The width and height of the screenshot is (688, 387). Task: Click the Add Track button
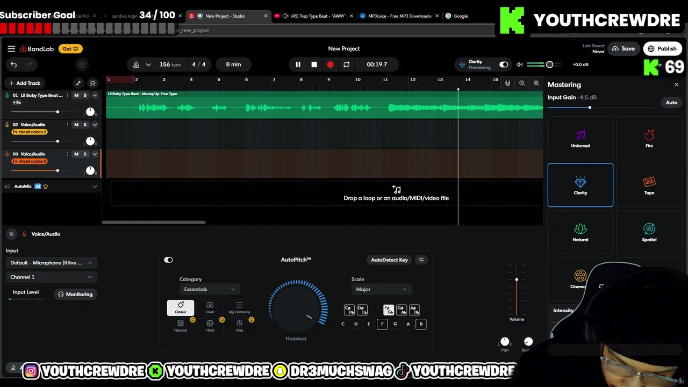click(x=25, y=83)
